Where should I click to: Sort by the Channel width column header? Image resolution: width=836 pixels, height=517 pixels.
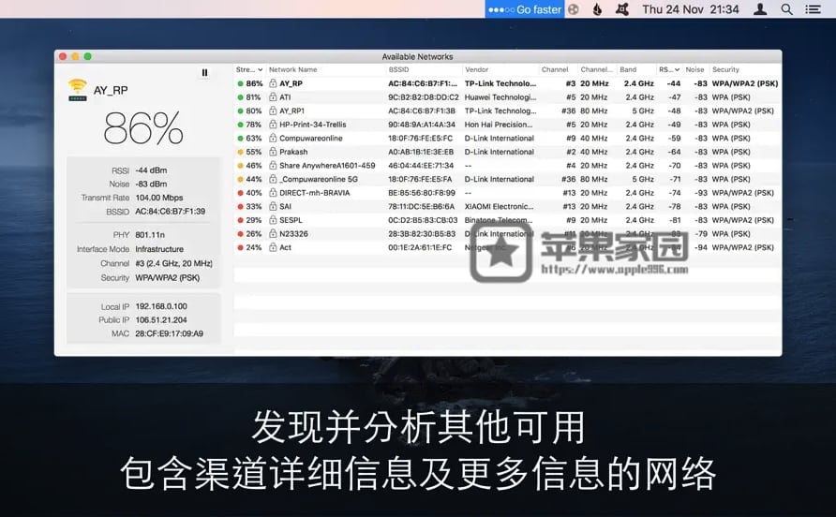(x=597, y=70)
